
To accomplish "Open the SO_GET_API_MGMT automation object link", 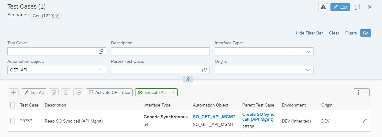I will pos(214,117).
